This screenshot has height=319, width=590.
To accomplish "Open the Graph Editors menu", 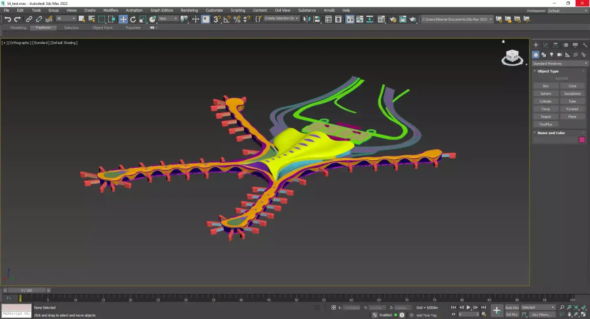I will pyautogui.click(x=162, y=10).
